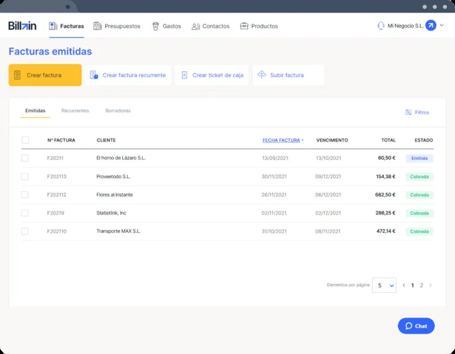This screenshot has height=354, width=455.
Task: Click the headset support icon
Action: pos(380,26)
